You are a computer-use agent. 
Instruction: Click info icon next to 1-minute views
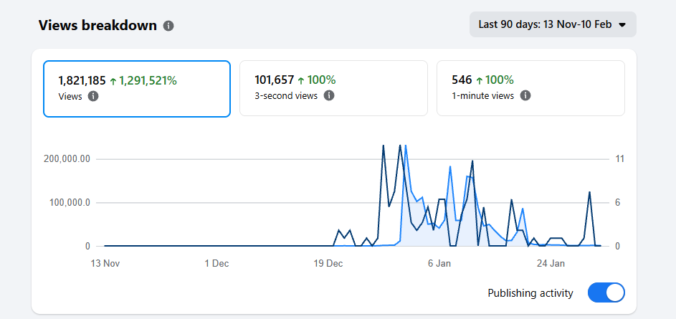click(x=525, y=96)
